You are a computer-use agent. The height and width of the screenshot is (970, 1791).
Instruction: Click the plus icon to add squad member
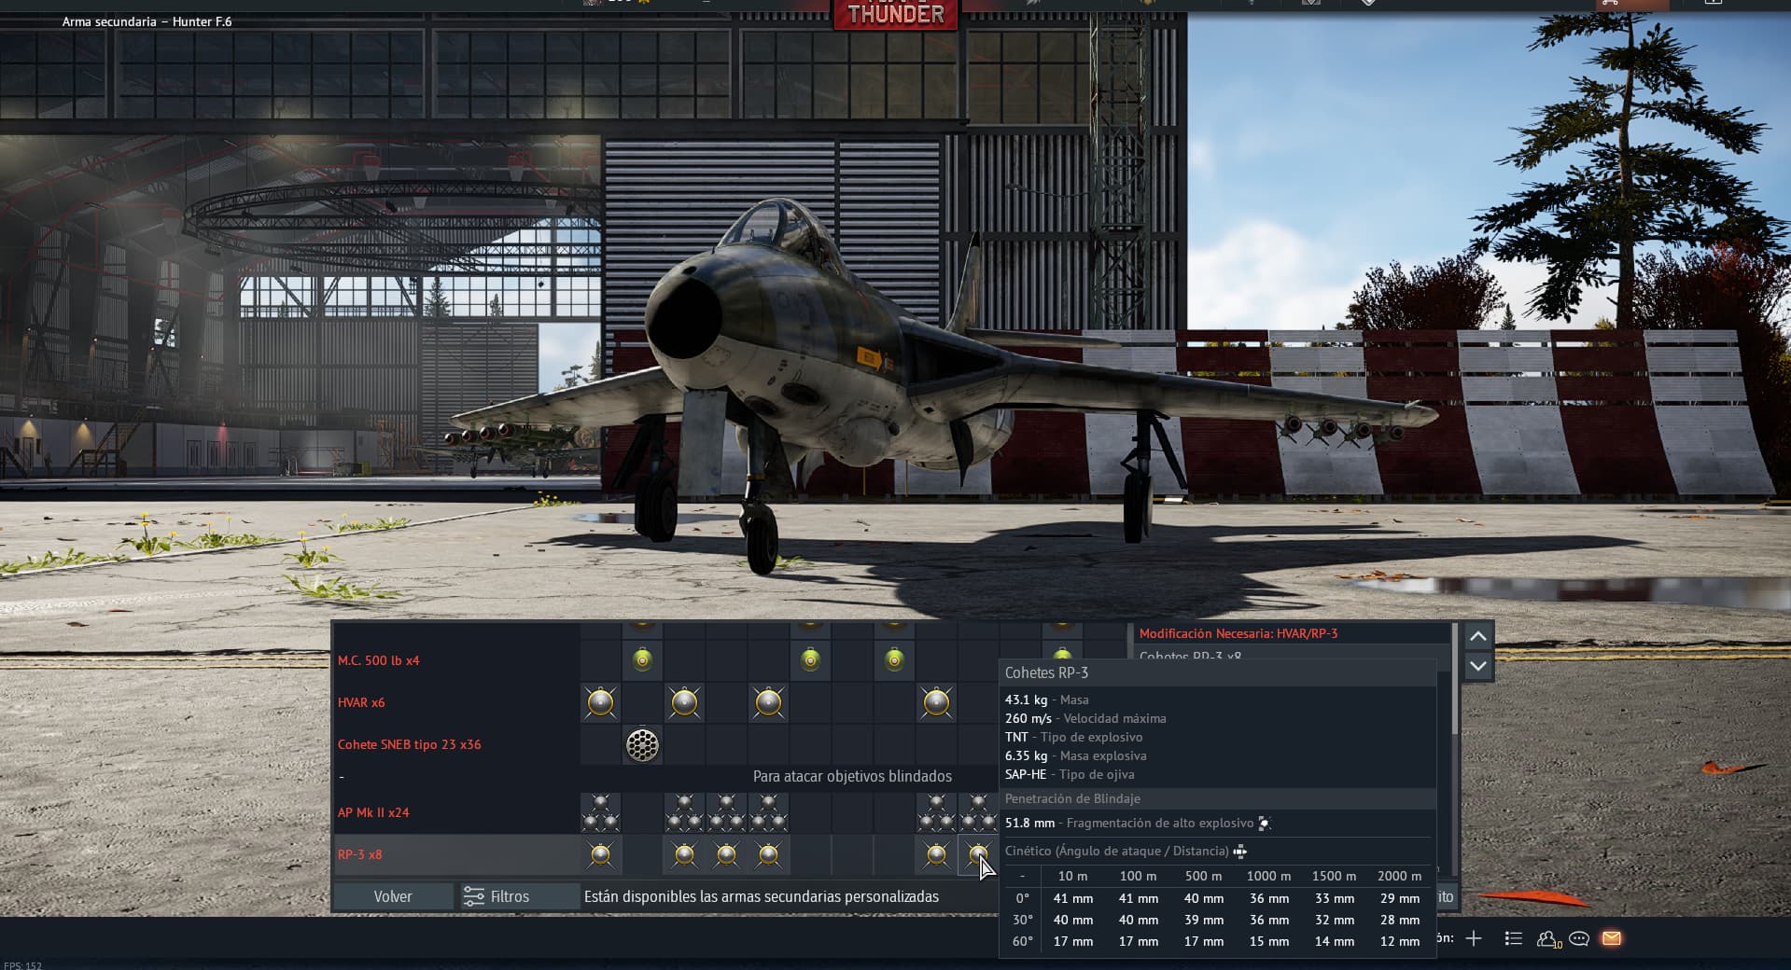pyautogui.click(x=1474, y=938)
